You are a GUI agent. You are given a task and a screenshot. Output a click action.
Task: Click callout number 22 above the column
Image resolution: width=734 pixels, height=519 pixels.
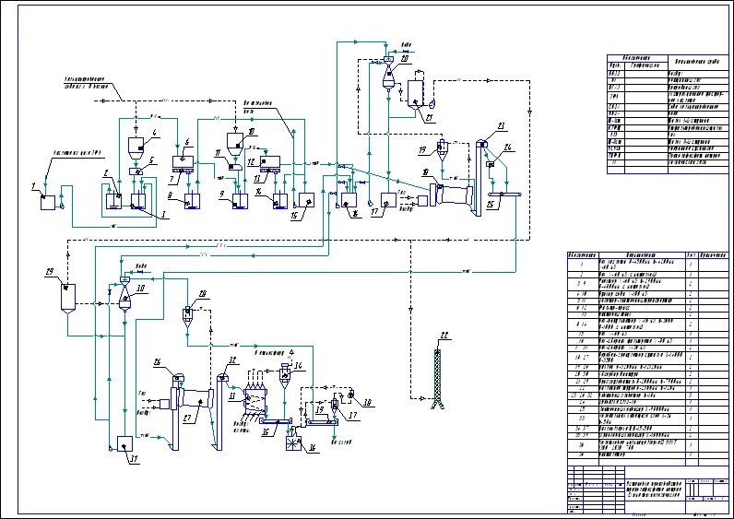444,335
